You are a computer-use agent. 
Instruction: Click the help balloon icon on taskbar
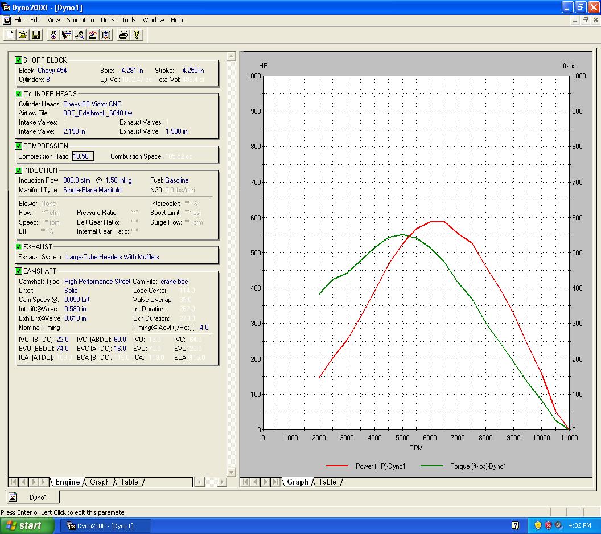[x=516, y=525]
